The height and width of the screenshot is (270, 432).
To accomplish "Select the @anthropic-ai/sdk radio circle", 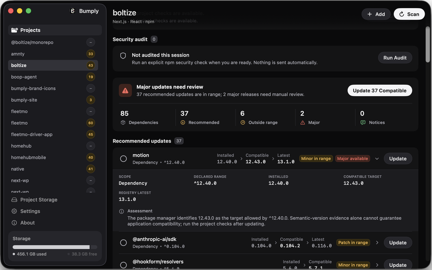I will 123,243.
